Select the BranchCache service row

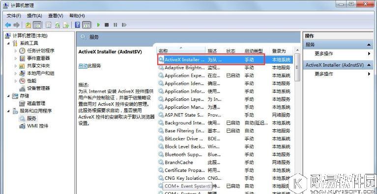tap(225, 162)
